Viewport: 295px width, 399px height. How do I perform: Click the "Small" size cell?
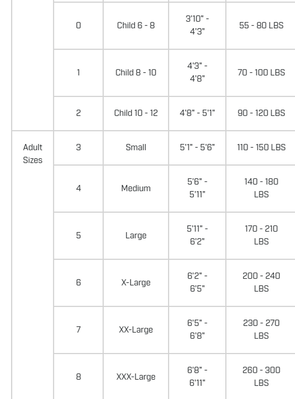[x=136, y=147]
